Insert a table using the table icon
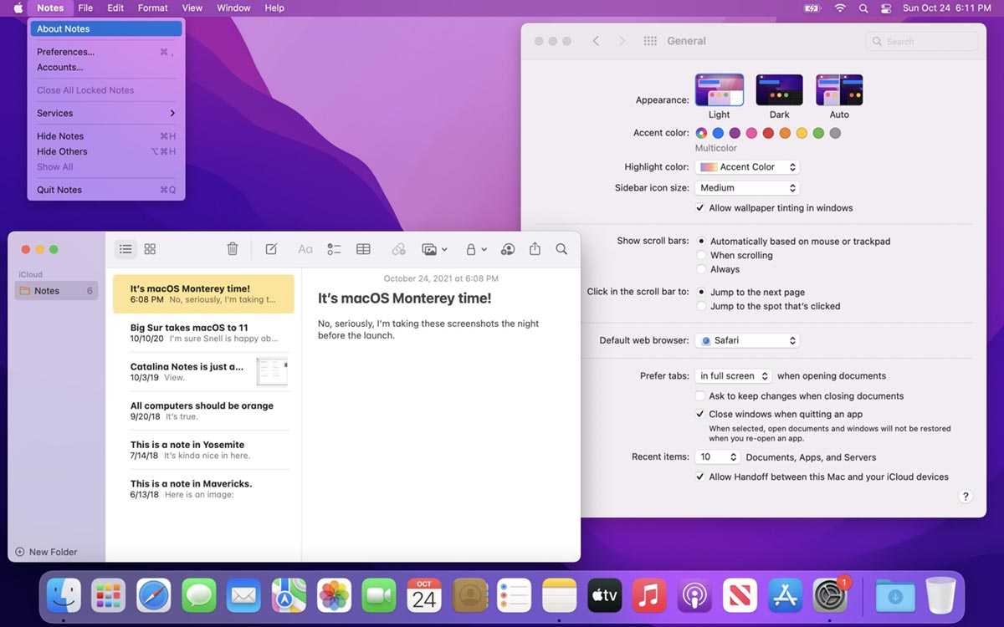Image resolution: width=1004 pixels, height=627 pixels. coord(363,249)
